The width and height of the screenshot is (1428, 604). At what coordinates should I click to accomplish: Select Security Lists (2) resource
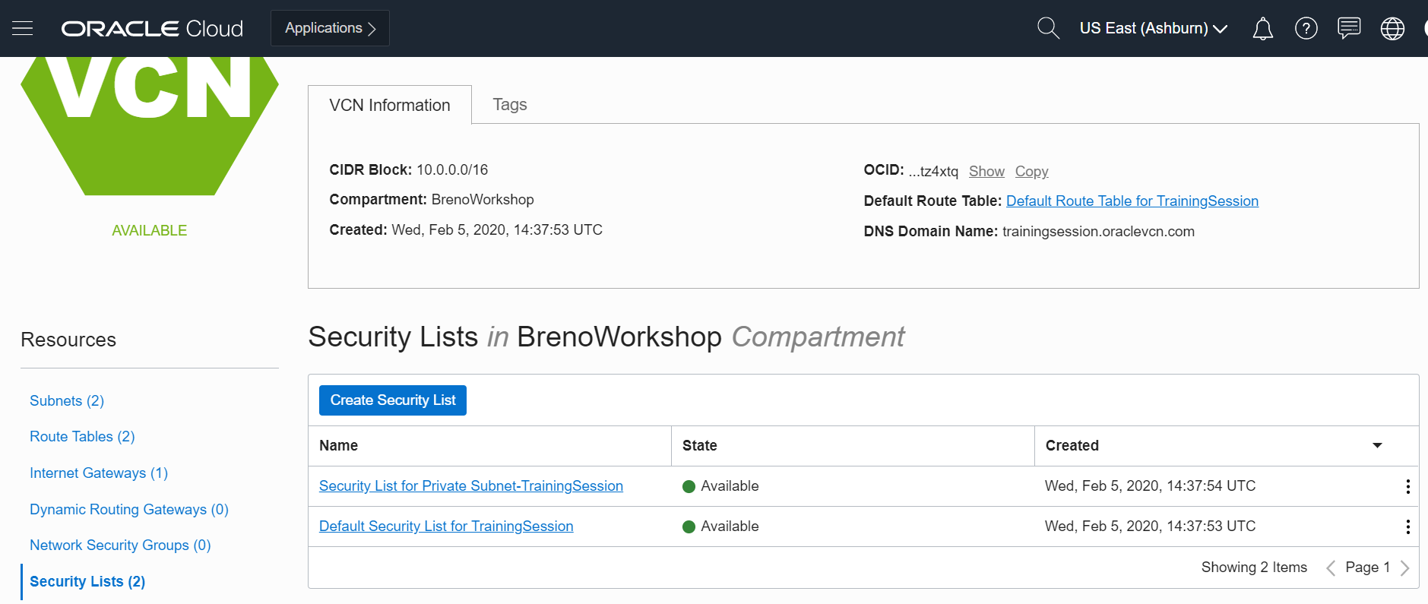(87, 581)
